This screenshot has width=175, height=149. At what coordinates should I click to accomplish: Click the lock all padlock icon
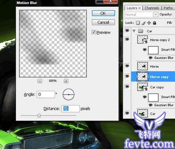(x=154, y=23)
